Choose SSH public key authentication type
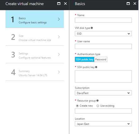 (x=84, y=59)
